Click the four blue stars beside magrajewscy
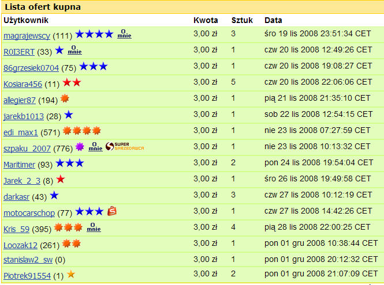The width and height of the screenshot is (384, 285). click(94, 34)
